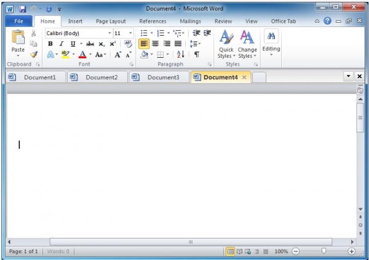The width and height of the screenshot is (369, 260).
Task: Toggle Strikethrough formatting
Action: coord(90,44)
